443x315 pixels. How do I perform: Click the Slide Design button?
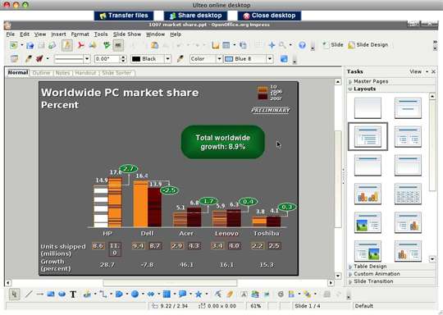(x=368, y=45)
